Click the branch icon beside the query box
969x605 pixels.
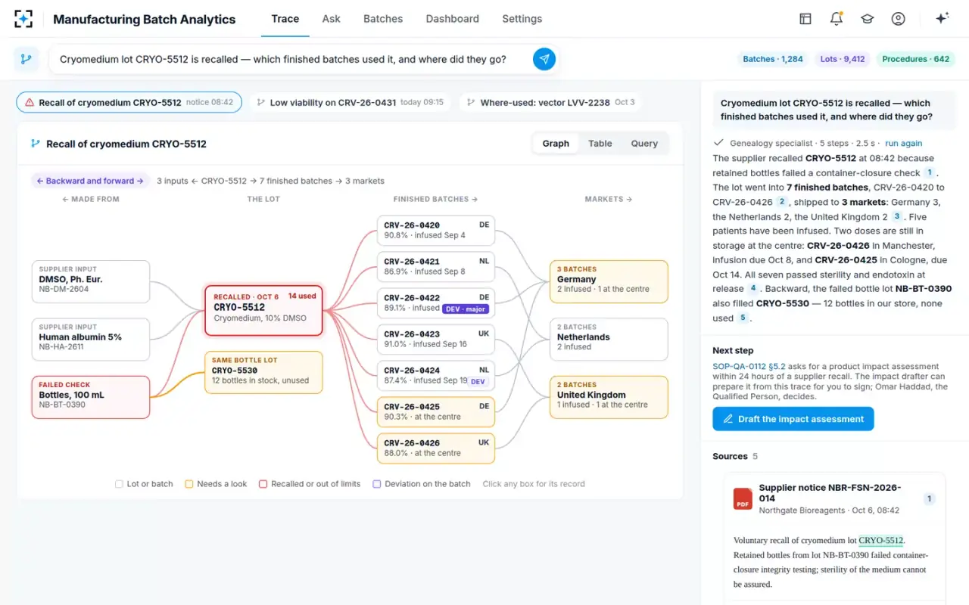click(26, 59)
